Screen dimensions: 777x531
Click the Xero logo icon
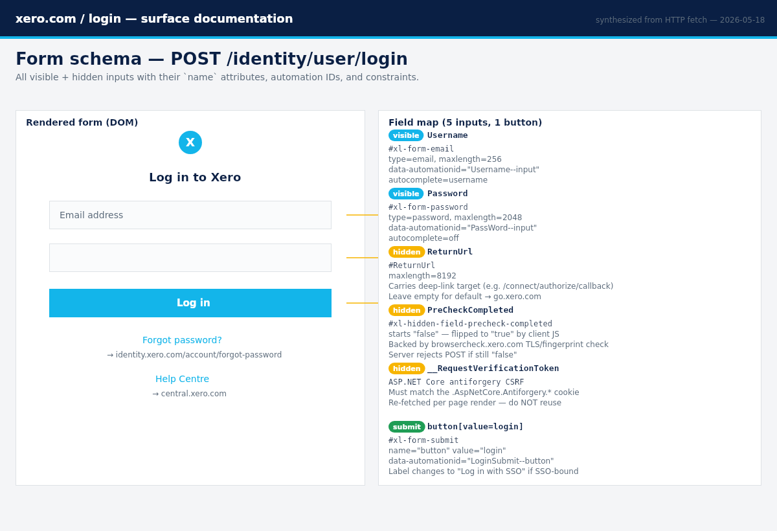pyautogui.click(x=190, y=142)
